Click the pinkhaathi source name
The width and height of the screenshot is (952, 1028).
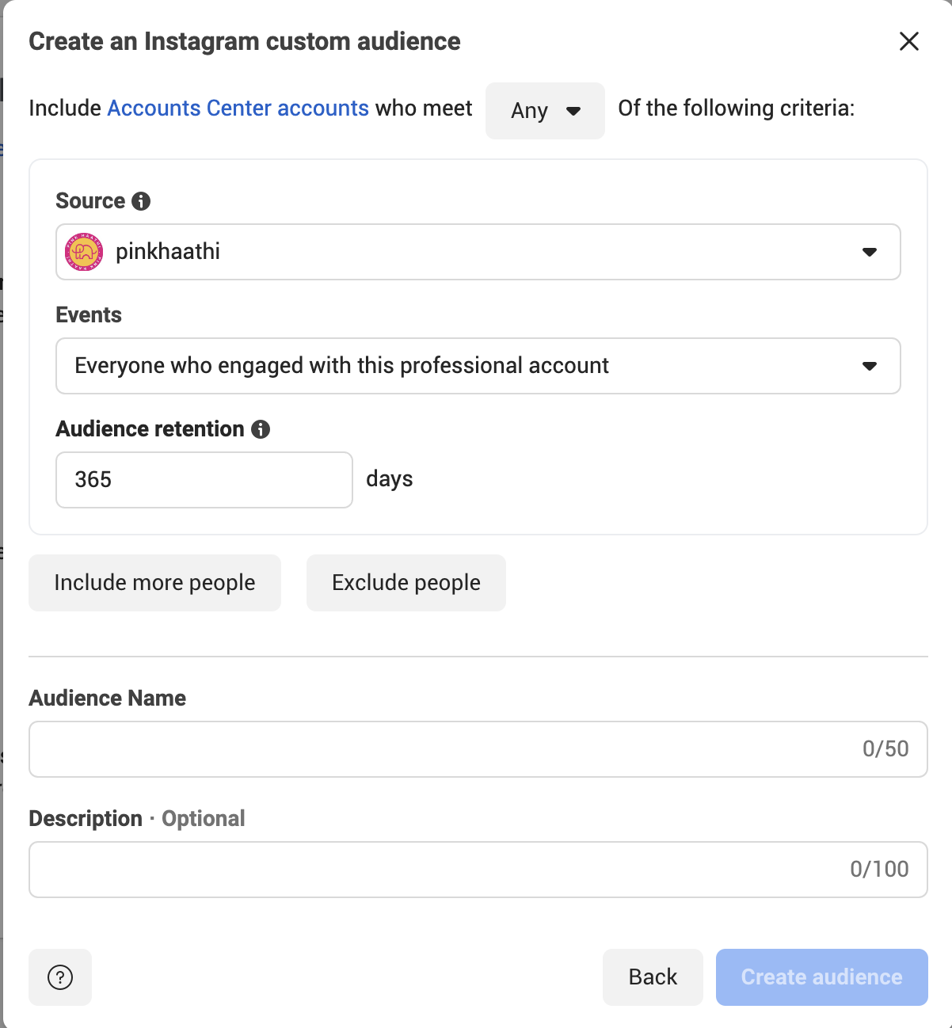(x=168, y=252)
